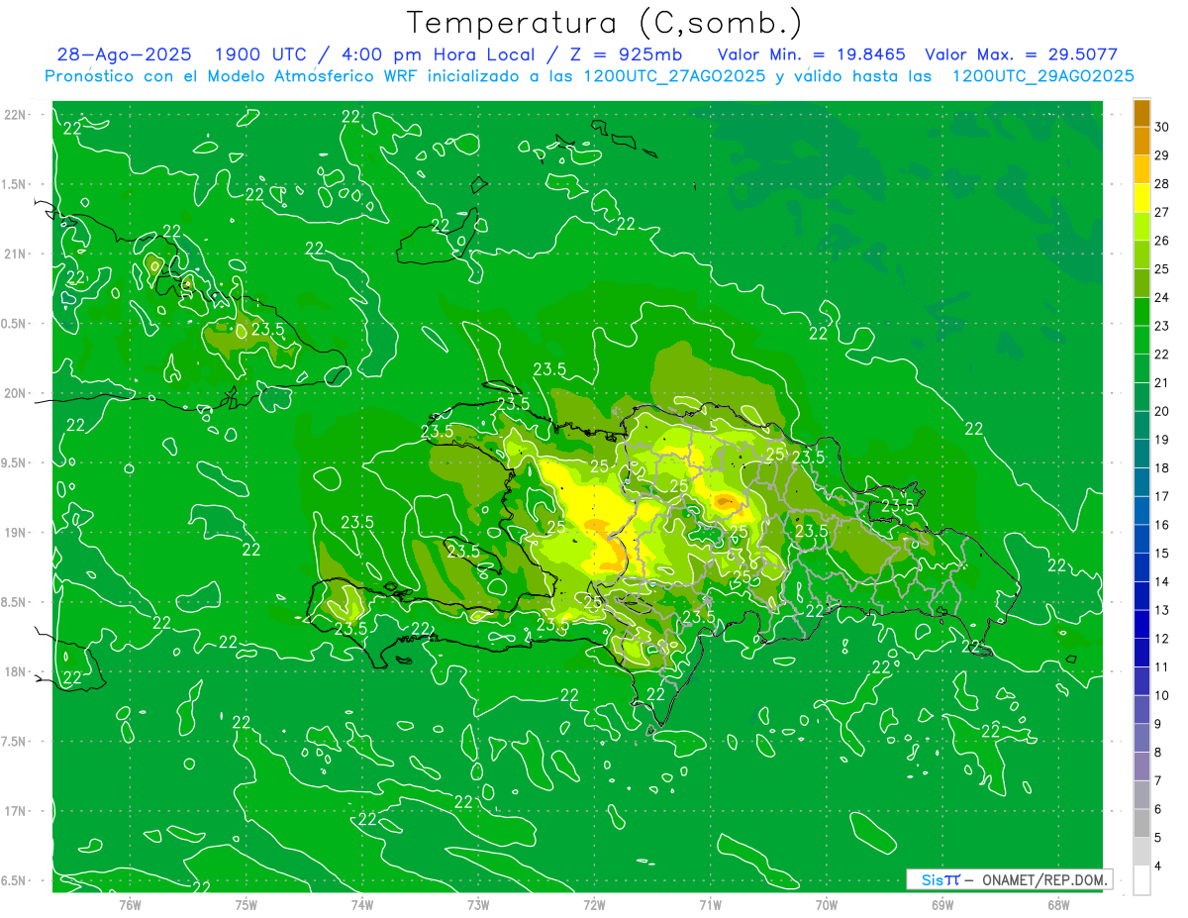Click the legend value "27"
The width and height of the screenshot is (1188, 918).
[x=1162, y=212]
